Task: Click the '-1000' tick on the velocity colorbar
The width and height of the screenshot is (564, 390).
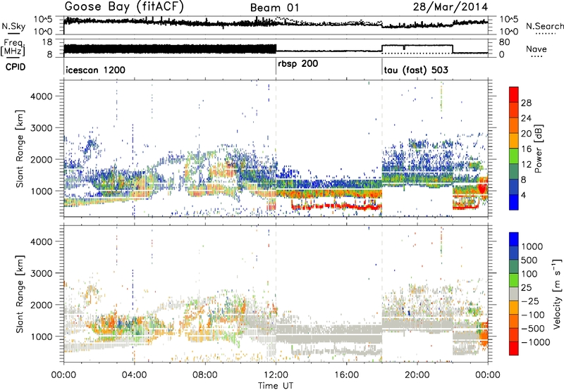Action: click(x=535, y=342)
